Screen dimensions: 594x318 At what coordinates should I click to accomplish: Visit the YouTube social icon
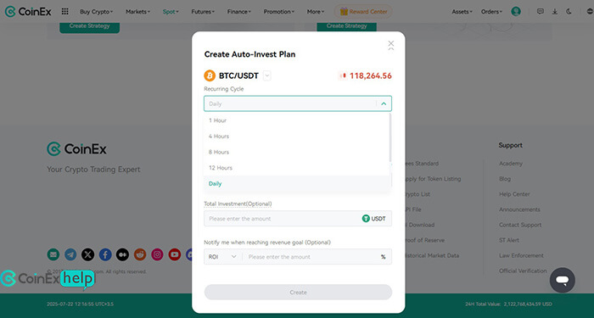click(x=175, y=254)
